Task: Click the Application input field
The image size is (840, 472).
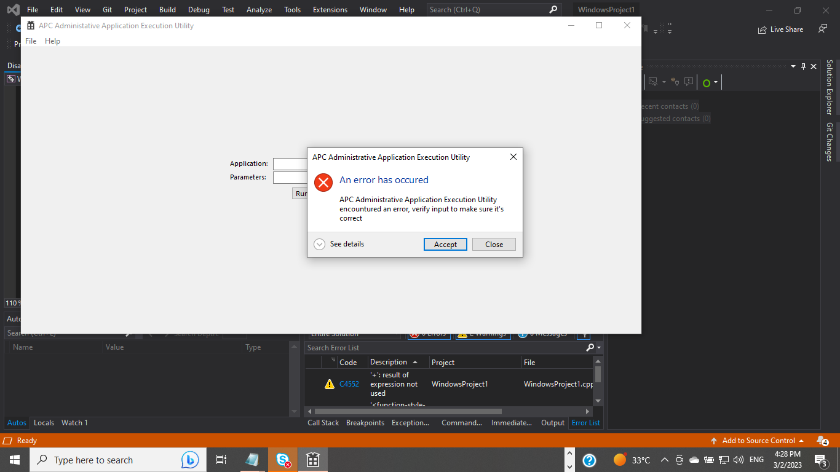Action: coord(290,164)
